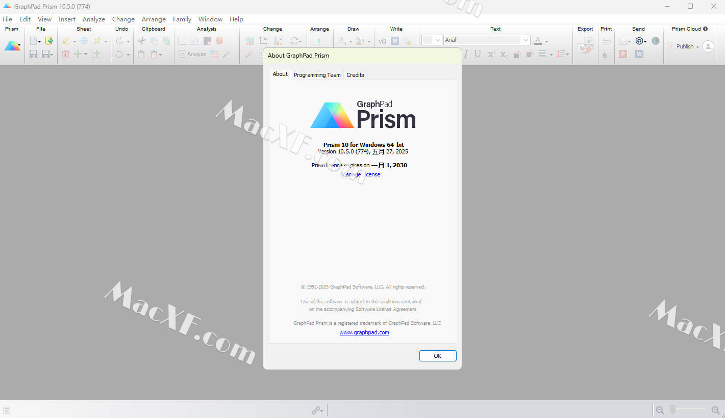The height and width of the screenshot is (418, 725).
Task: Click the Print preview icon below Print
Action: point(606,54)
